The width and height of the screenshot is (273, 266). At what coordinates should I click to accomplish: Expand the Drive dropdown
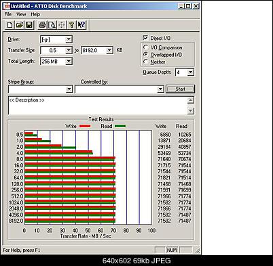point(69,39)
